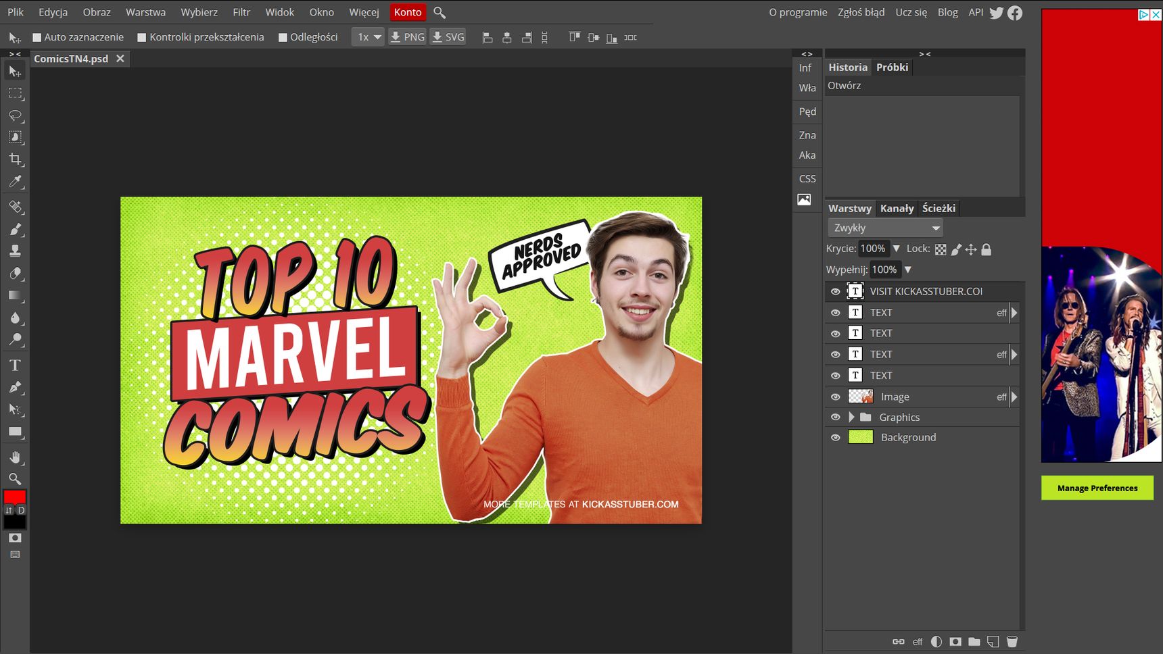Viewport: 1163px width, 654px height.
Task: Open the Plik menu
Action: (16, 12)
